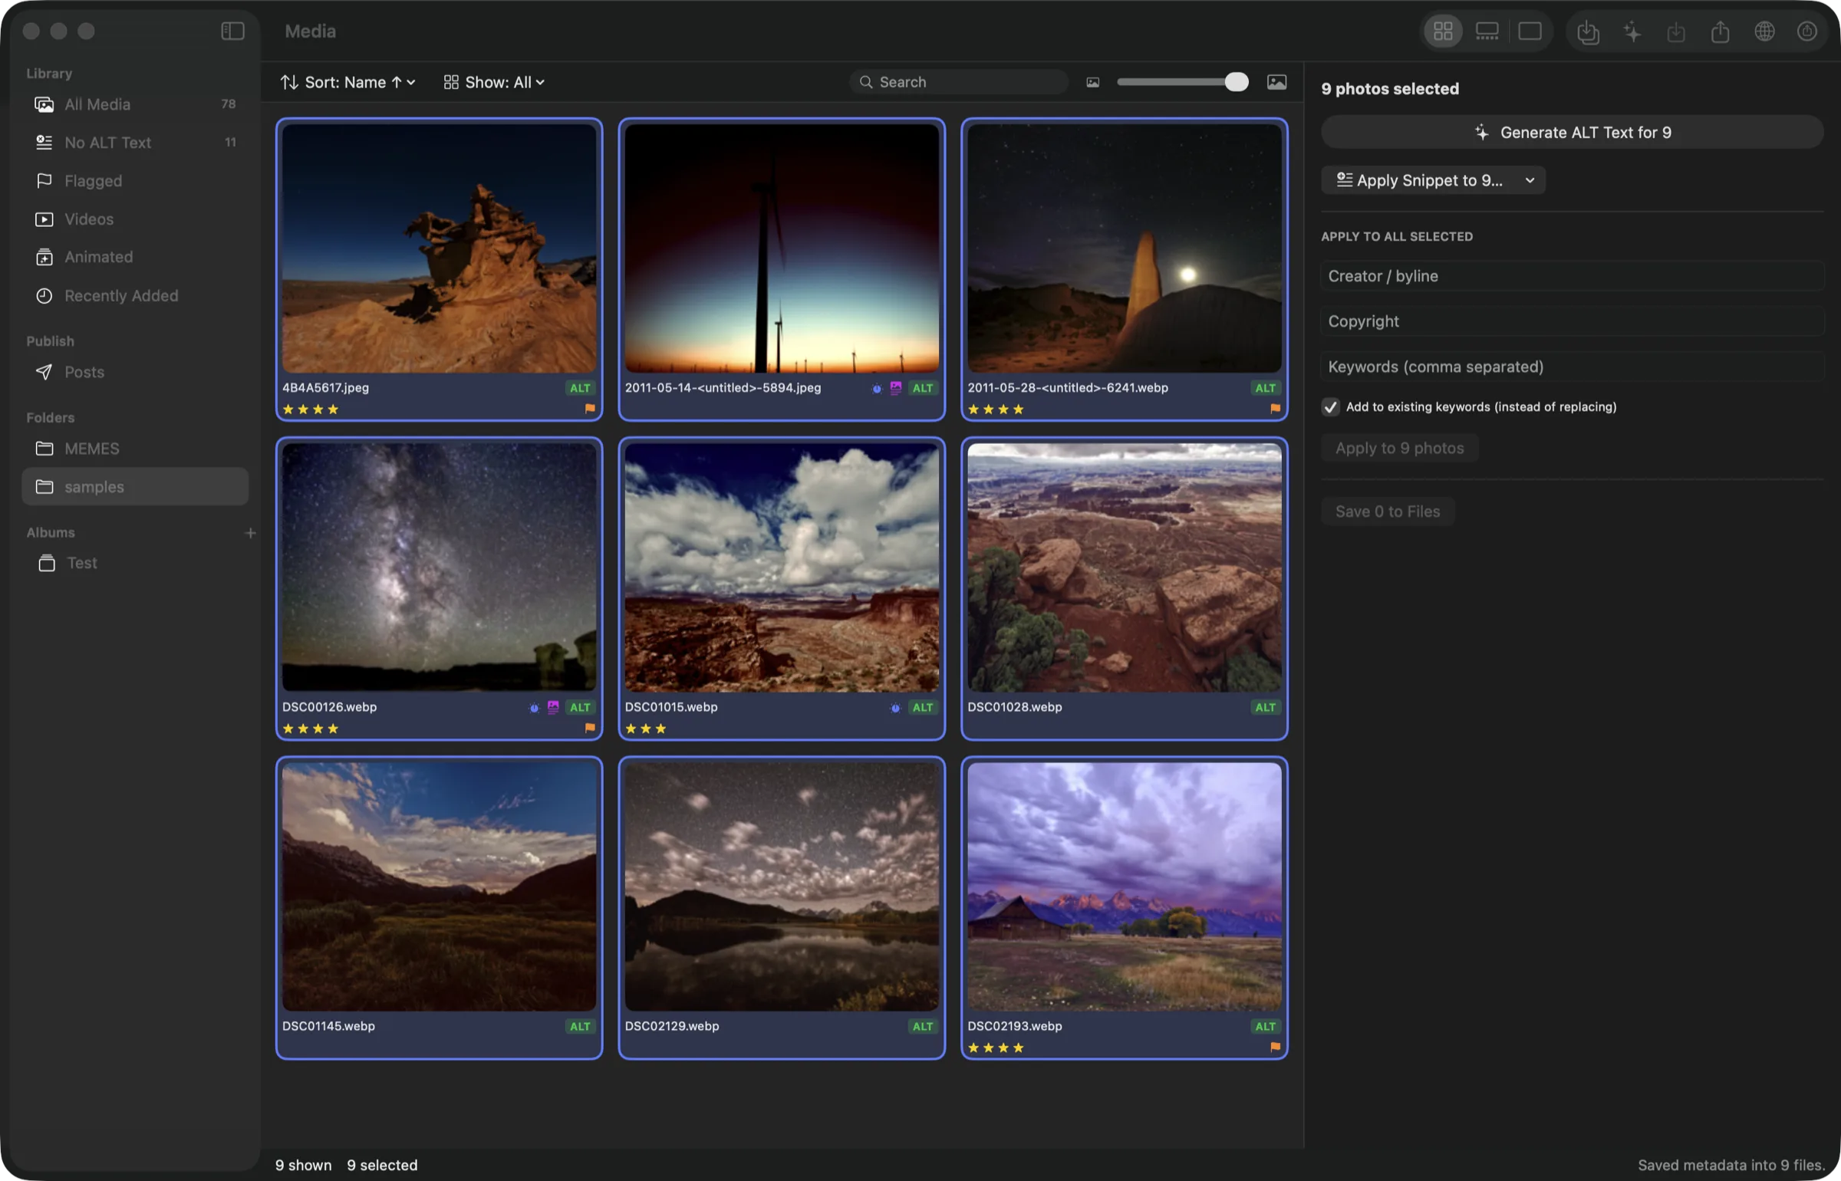This screenshot has height=1181, width=1841.
Task: Click in the Search field
Action: [958, 82]
